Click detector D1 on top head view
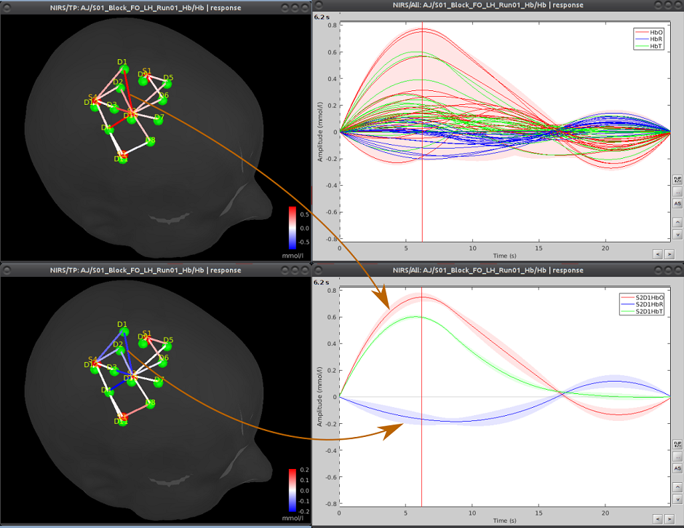Screen dimensions: 684x528 124,69
